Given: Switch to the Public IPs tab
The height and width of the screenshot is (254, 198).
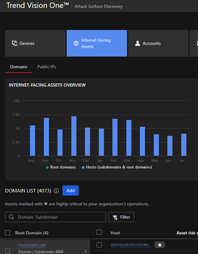Looking at the screenshot, I should [46, 67].
